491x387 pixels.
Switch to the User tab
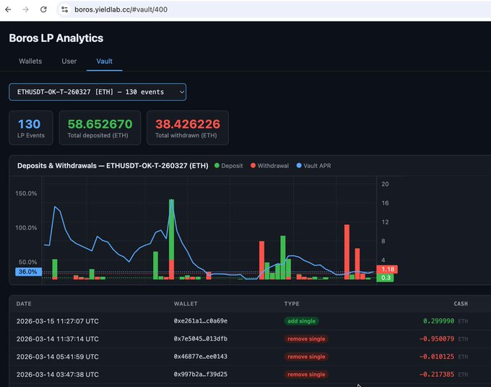(69, 61)
